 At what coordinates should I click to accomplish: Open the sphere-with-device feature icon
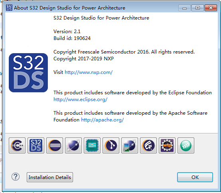130,145
